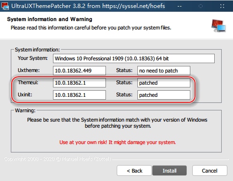The height and width of the screenshot is (181, 233).
Task: Click the 'Please be sure that the System information' text
Action: (117, 123)
